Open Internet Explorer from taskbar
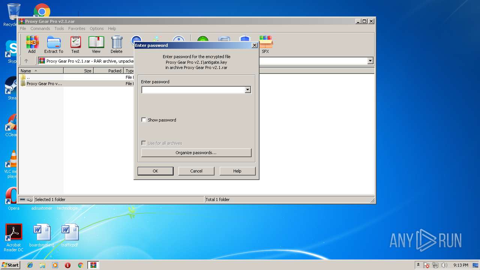 (x=30, y=265)
